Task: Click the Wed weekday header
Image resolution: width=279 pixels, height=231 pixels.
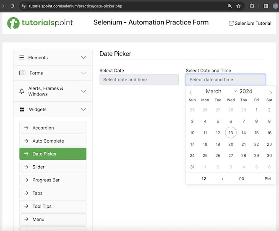Action: [x=231, y=100]
